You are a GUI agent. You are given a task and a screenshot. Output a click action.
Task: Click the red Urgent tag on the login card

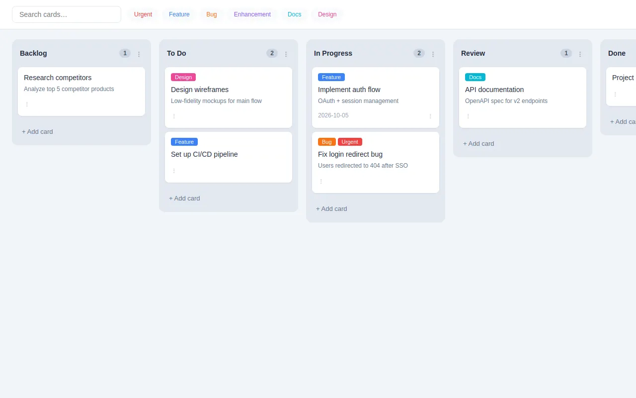pos(350,142)
